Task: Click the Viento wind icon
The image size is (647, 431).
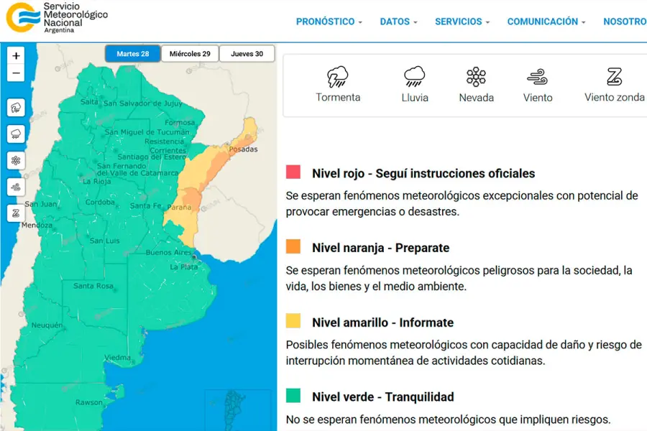Action: coord(537,77)
